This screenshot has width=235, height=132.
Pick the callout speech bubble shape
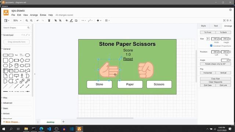[x=16, y=76]
